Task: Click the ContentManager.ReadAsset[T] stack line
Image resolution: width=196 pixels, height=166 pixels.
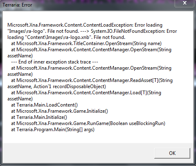Action: [x=92, y=80]
